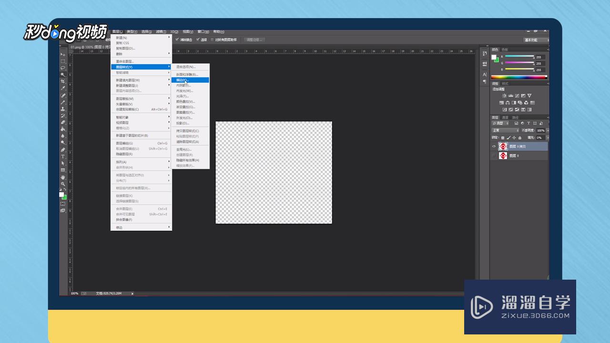This screenshot has width=610, height=343.
Task: Expand the 新建填充图层(W) submenu
Action: tap(141, 80)
